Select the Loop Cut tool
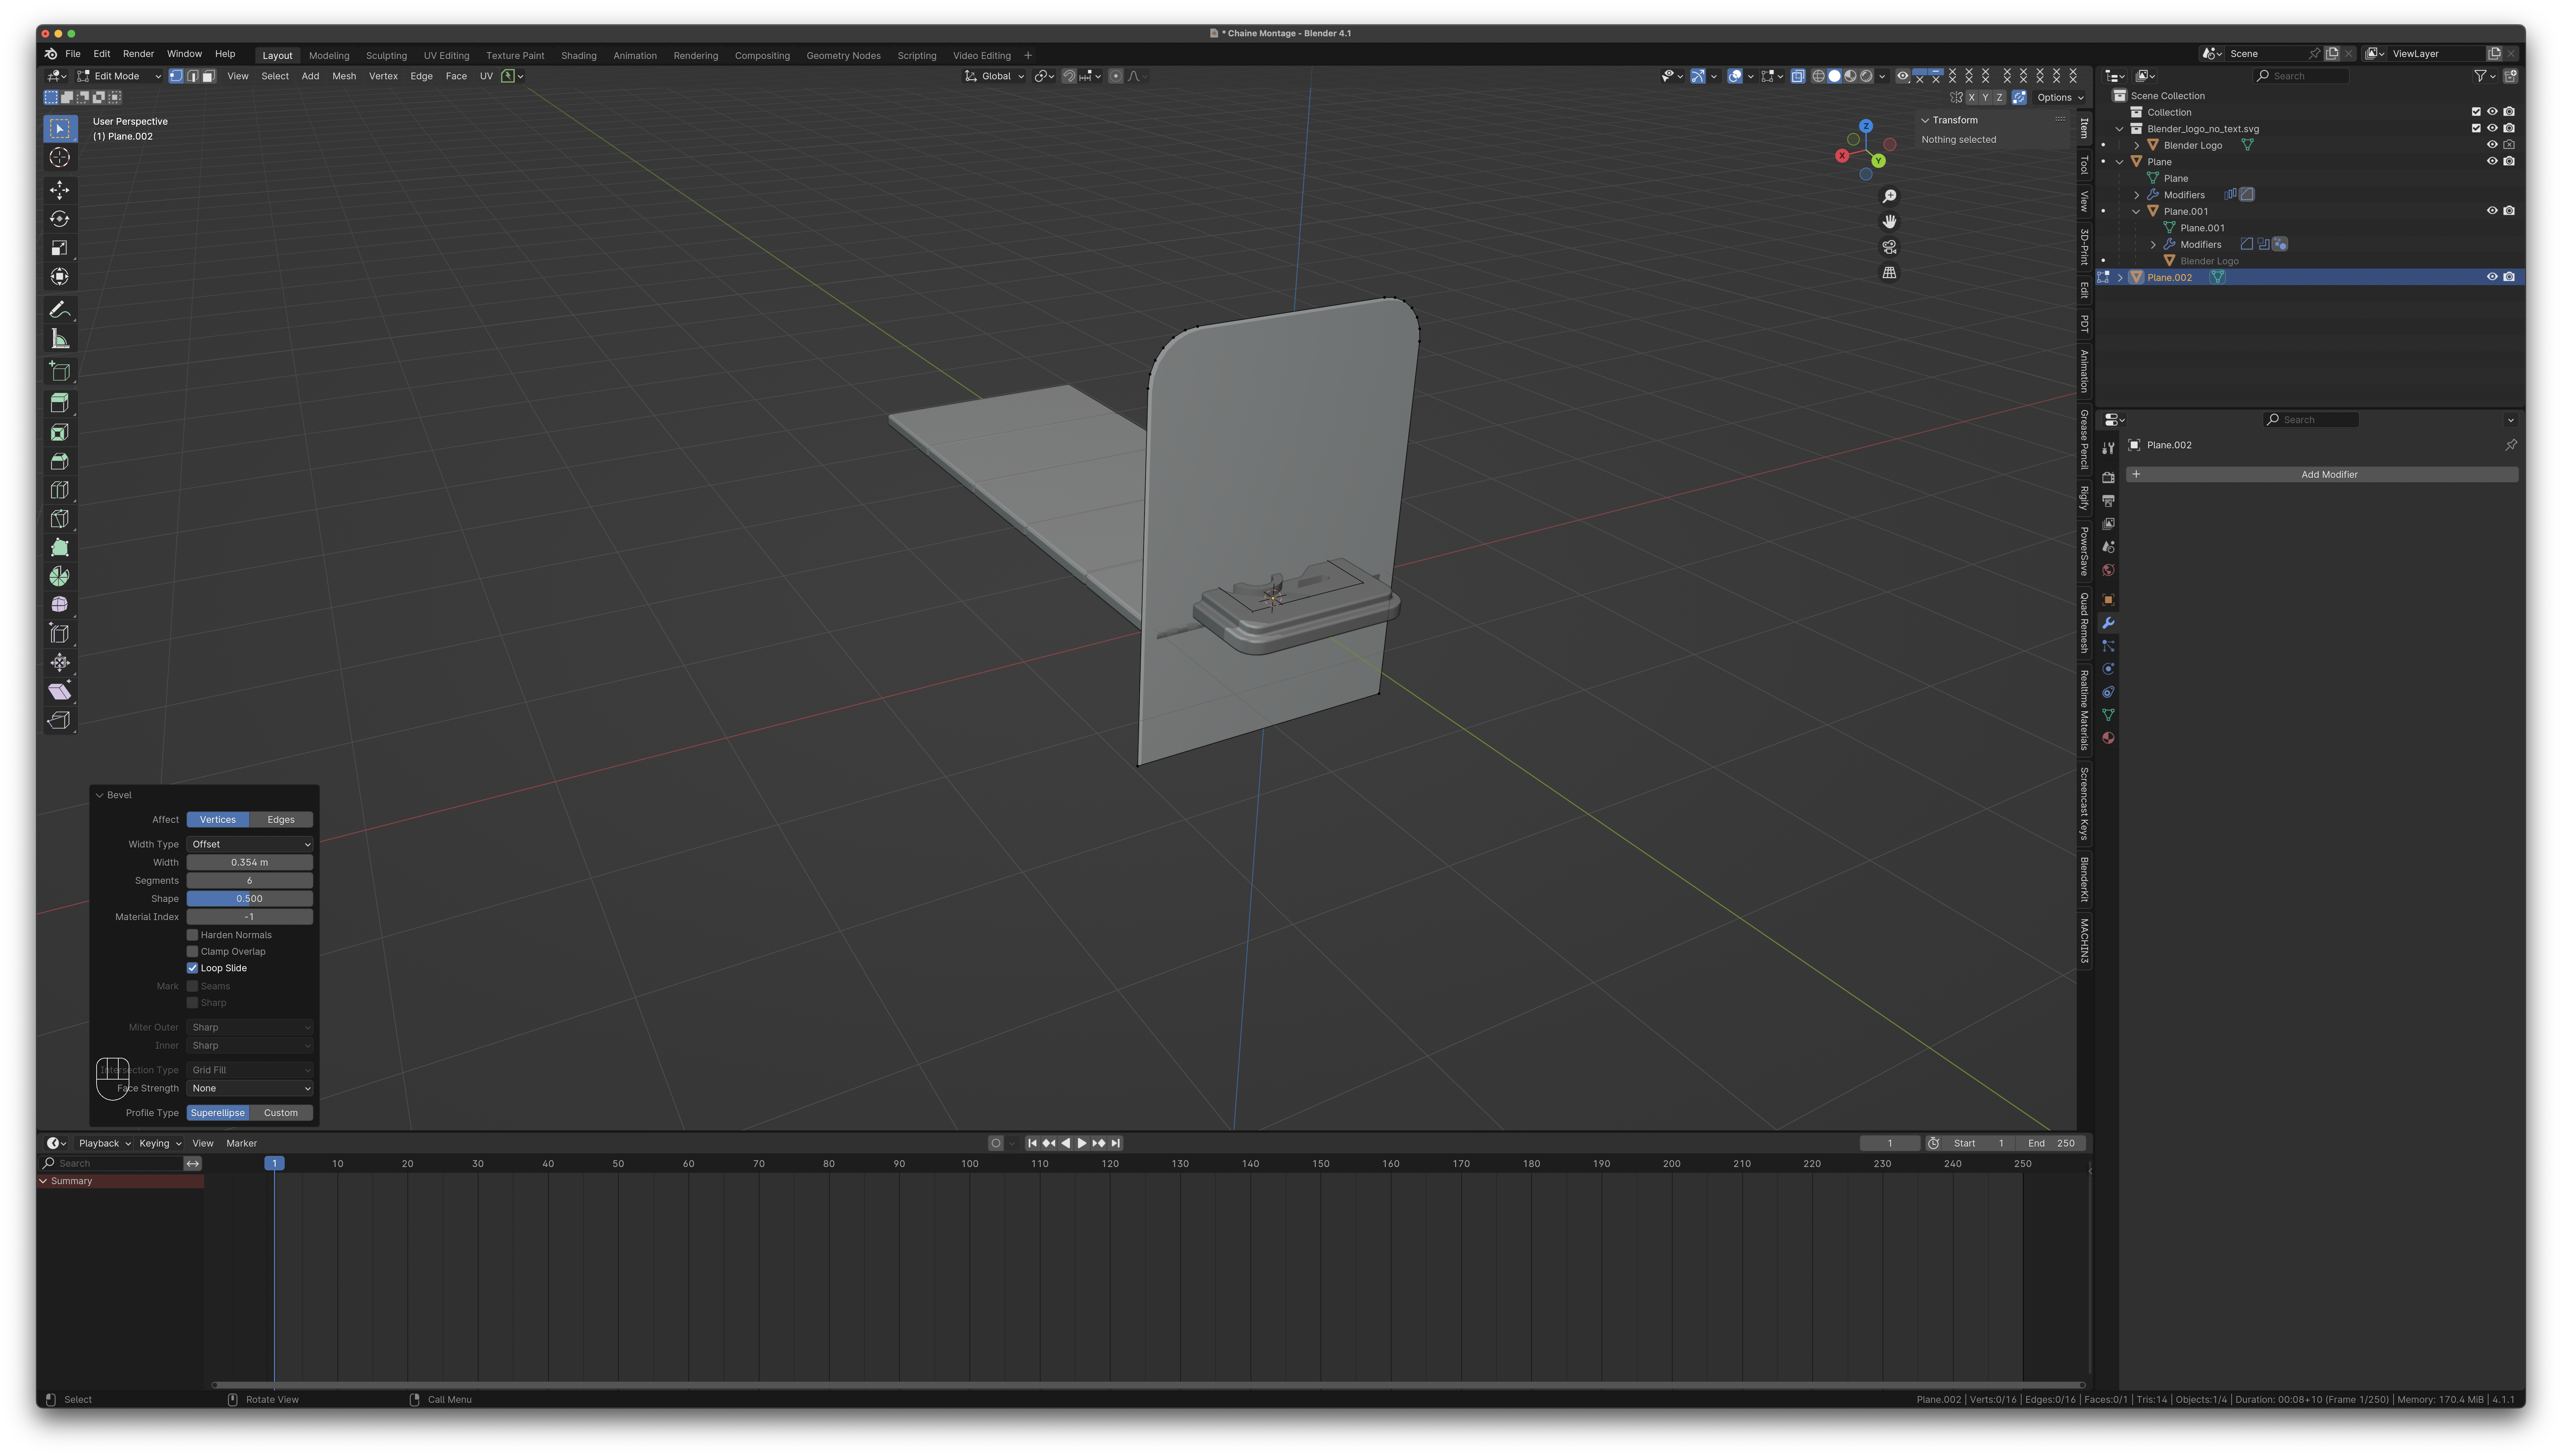 pyautogui.click(x=60, y=490)
